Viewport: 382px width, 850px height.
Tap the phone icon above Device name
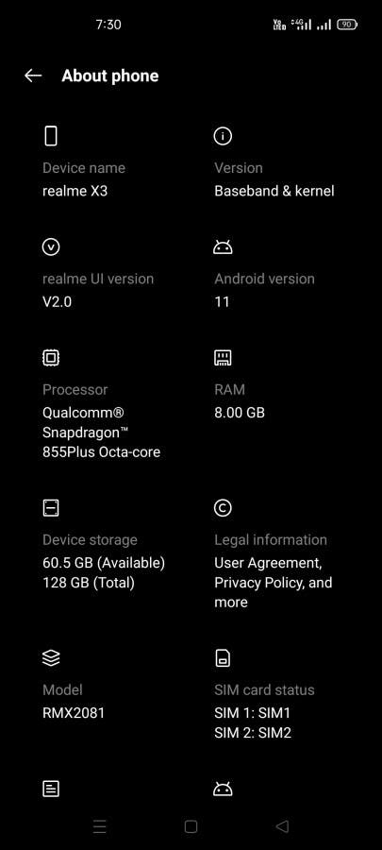coord(50,135)
